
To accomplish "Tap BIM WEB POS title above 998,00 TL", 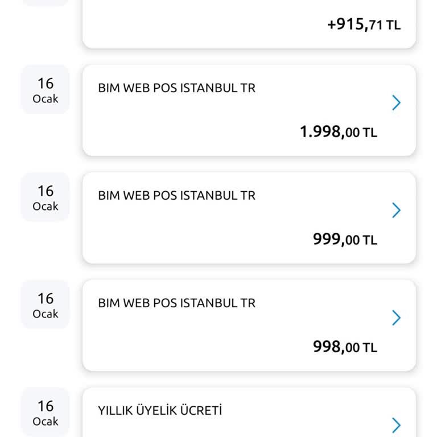I will [176, 303].
